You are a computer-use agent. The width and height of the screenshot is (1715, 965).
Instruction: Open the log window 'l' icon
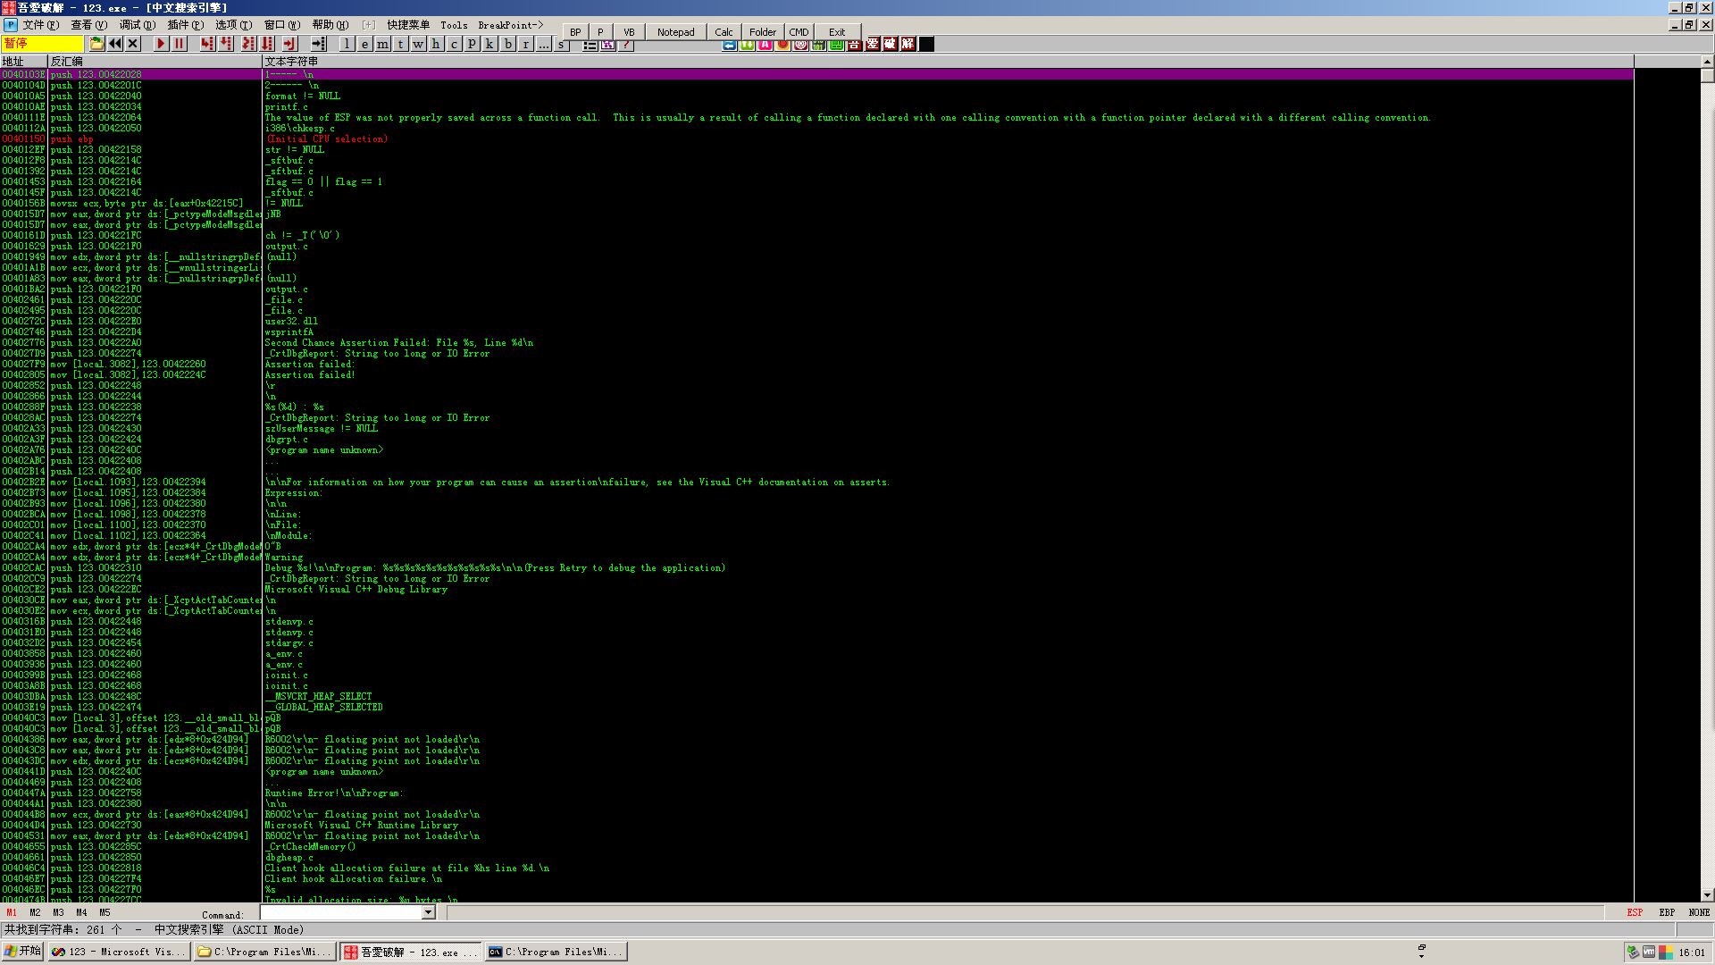point(347,44)
